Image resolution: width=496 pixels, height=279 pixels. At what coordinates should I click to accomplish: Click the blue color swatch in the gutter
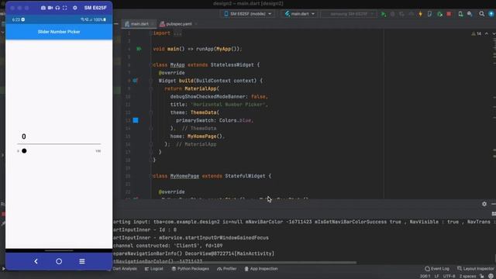(x=136, y=120)
